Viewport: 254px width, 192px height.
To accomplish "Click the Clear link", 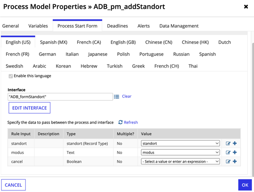I will [127, 96].
